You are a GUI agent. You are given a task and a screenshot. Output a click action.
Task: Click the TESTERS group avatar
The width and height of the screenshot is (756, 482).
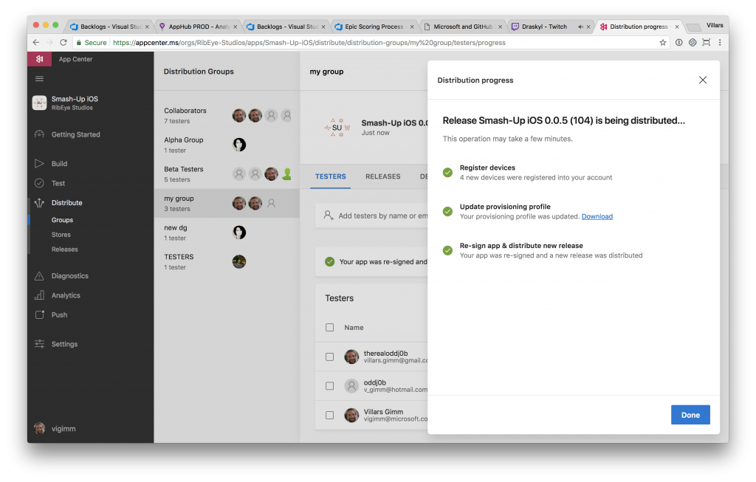click(x=239, y=262)
